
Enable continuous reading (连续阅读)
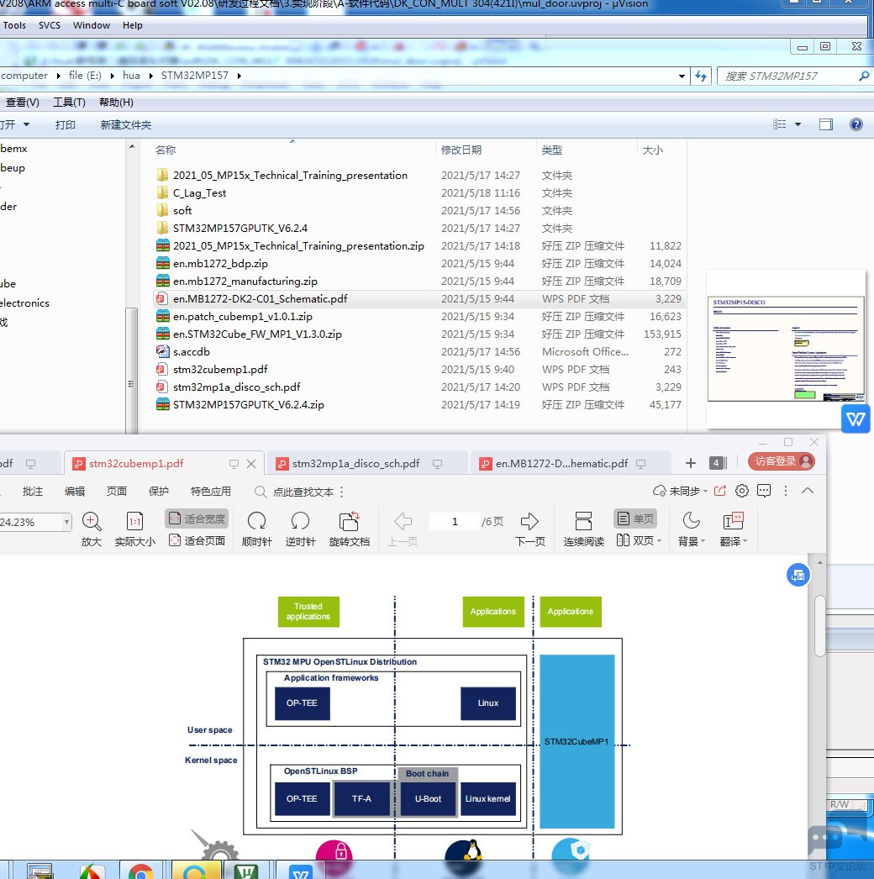point(583,529)
